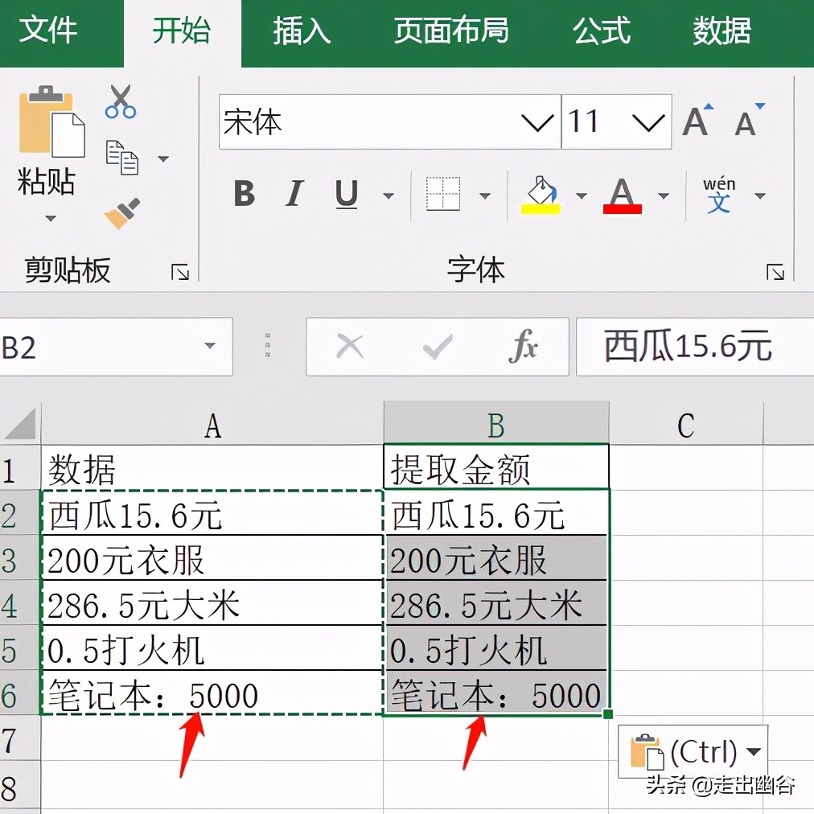Select row 1 header
Image resolution: width=814 pixels, height=814 pixels.
click(x=20, y=469)
